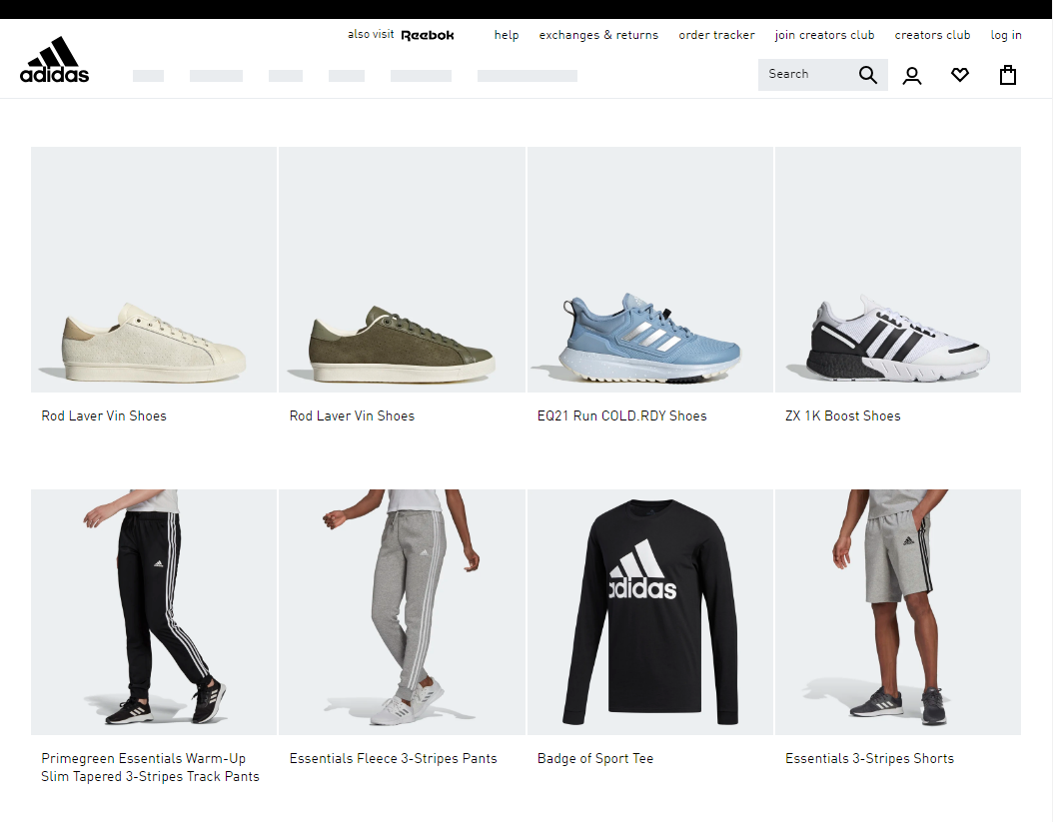Click the search magnifier icon
Screen dimensions: 1053x822
pyautogui.click(x=867, y=75)
